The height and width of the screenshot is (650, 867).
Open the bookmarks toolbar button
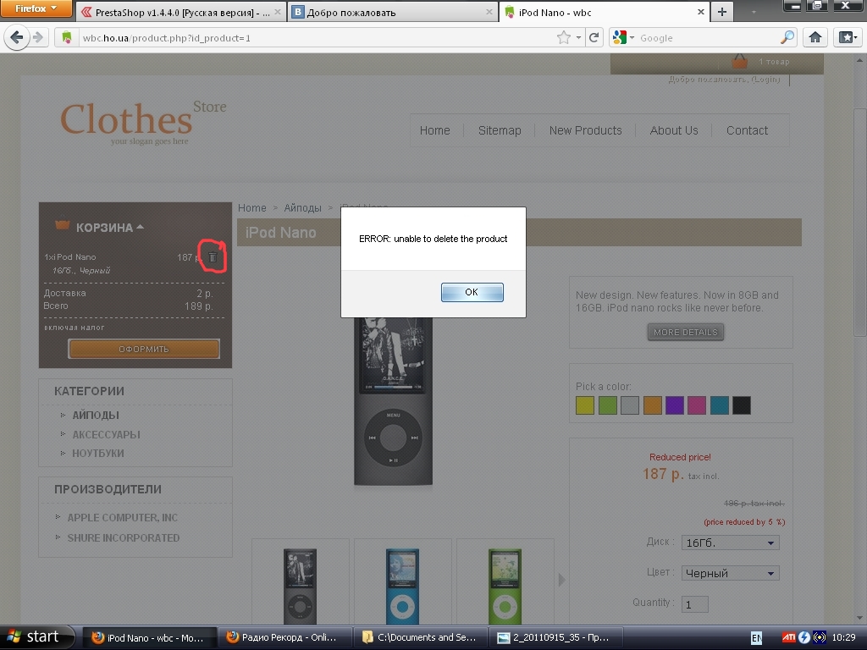tap(847, 37)
